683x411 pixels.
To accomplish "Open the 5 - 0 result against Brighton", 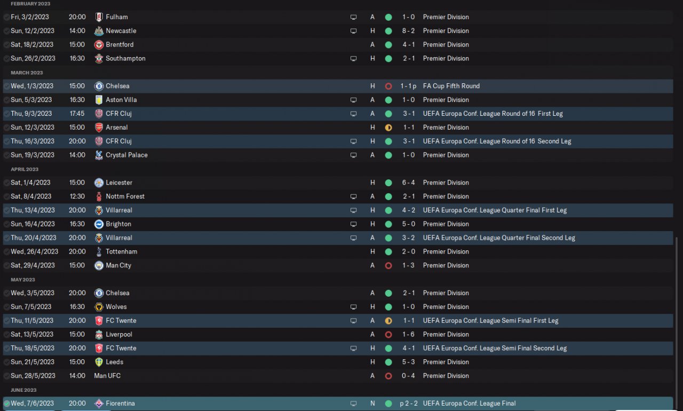I will click(409, 224).
